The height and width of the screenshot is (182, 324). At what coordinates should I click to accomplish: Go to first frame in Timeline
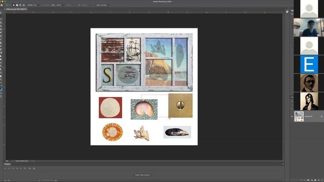point(6,168)
